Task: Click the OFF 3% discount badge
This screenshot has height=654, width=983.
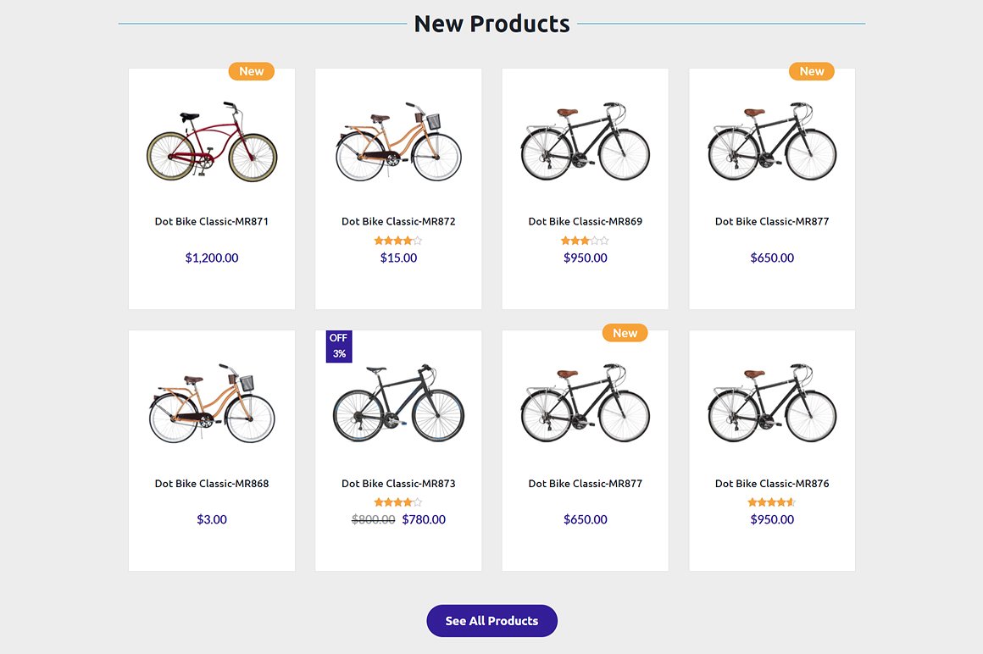Action: (x=339, y=346)
